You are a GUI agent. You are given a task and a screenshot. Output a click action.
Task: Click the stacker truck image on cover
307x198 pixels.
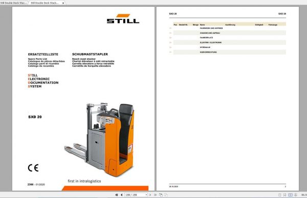coord(99,140)
